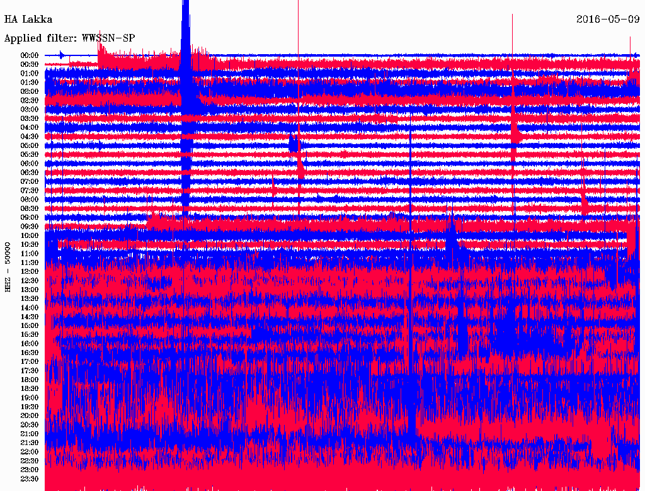The height and width of the screenshot is (491, 645).
Task: Select the 03:00 time label
Action: coord(30,110)
